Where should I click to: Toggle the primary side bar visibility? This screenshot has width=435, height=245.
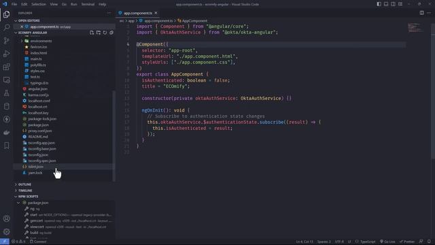point(379,4)
